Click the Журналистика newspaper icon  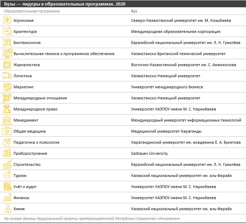[x=7, y=65]
